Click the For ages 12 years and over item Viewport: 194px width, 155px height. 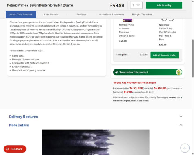pyautogui.click(x=26, y=60)
